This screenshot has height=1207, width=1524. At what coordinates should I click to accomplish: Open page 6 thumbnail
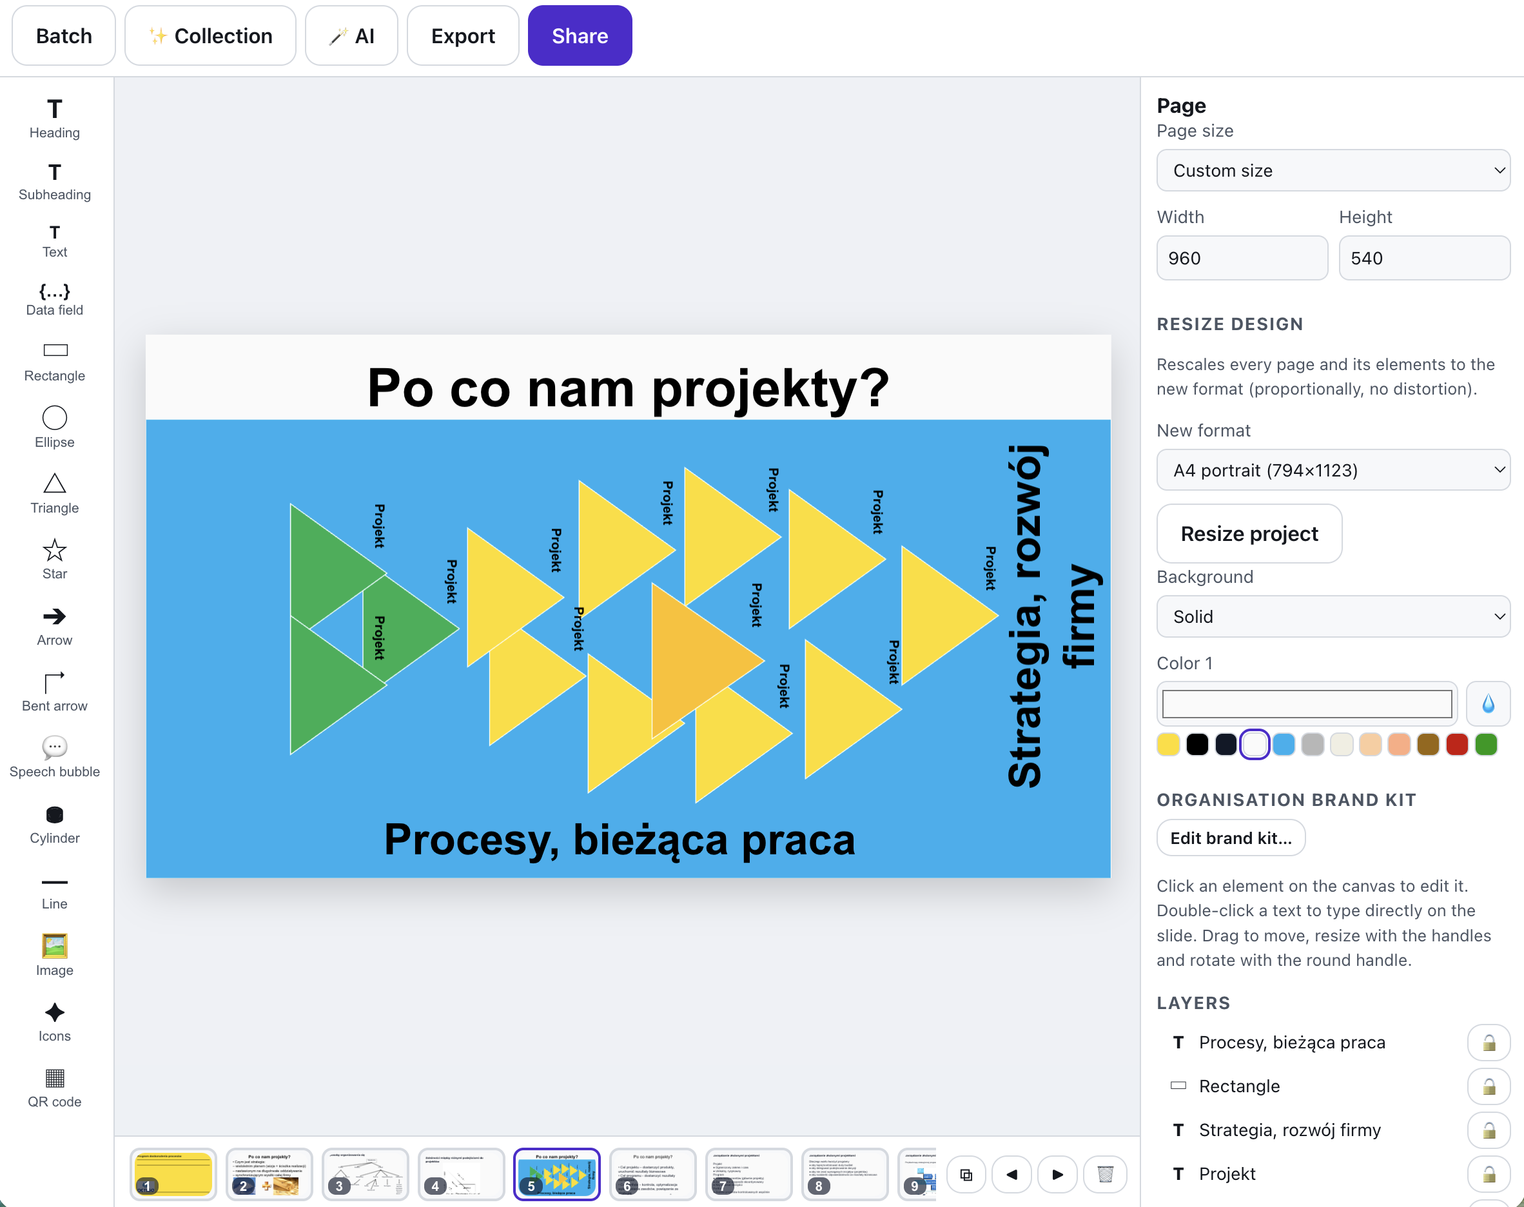click(x=653, y=1175)
